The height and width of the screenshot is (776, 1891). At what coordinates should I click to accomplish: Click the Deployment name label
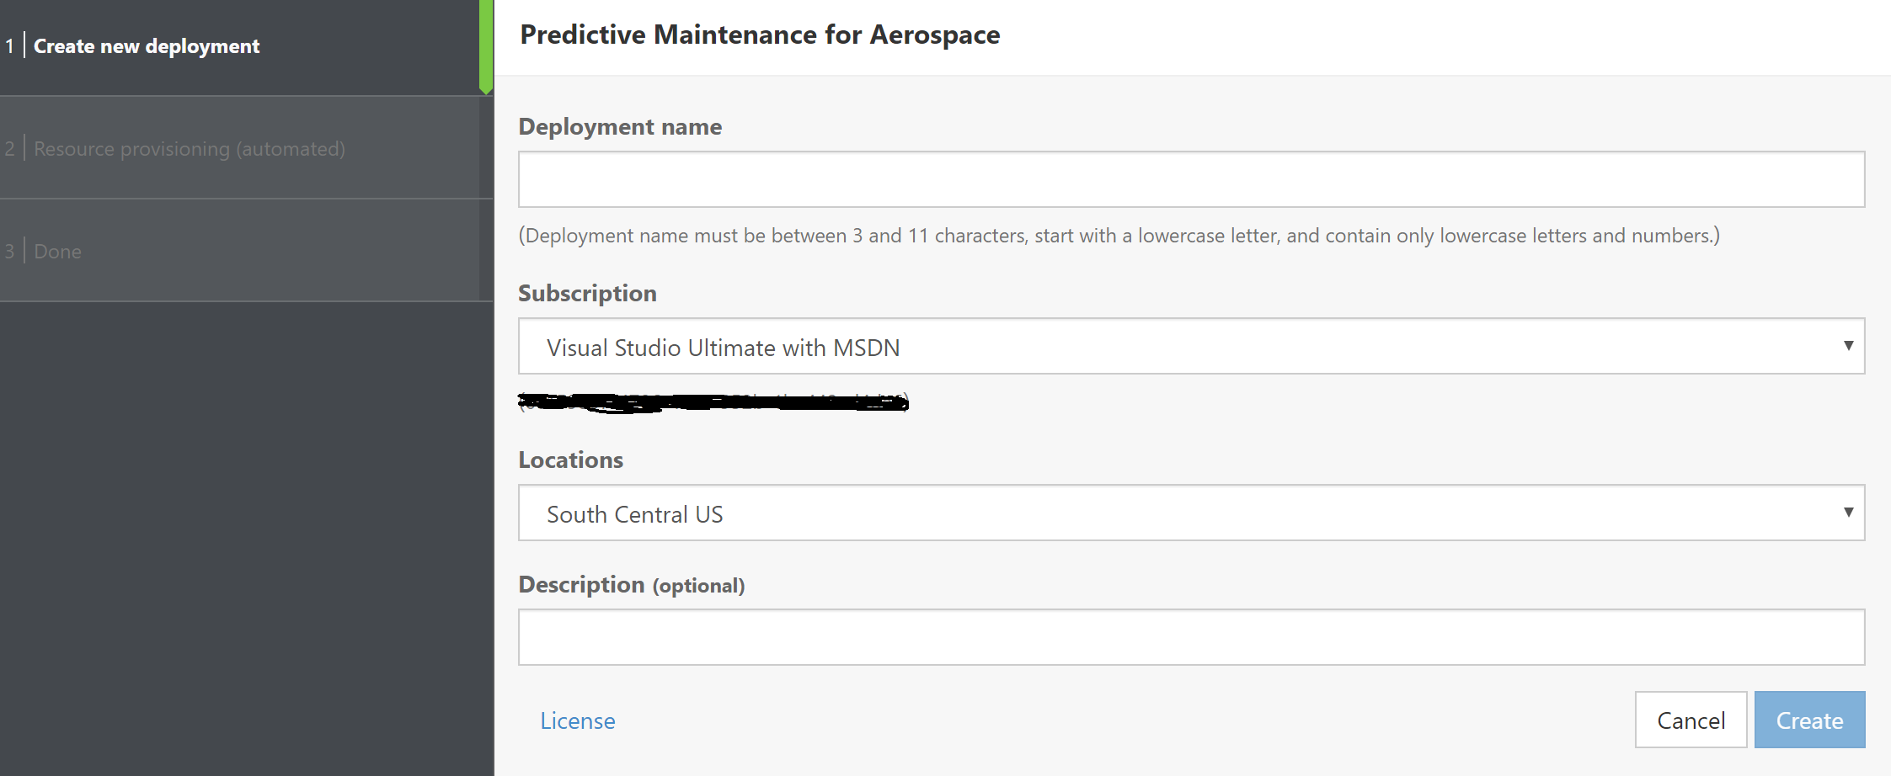point(620,127)
